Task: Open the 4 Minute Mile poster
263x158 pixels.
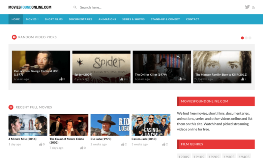Action: coord(28,125)
